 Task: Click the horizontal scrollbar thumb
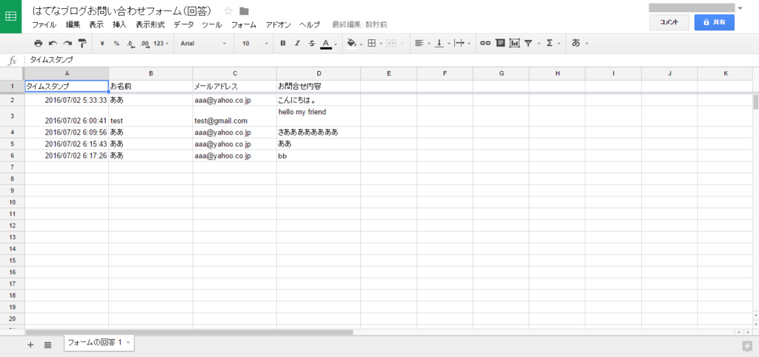click(189, 333)
